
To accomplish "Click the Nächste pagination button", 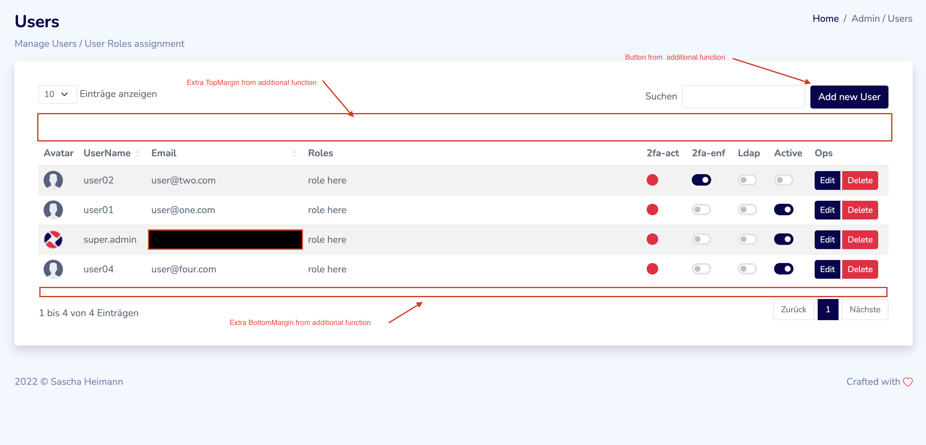I will 865,310.
